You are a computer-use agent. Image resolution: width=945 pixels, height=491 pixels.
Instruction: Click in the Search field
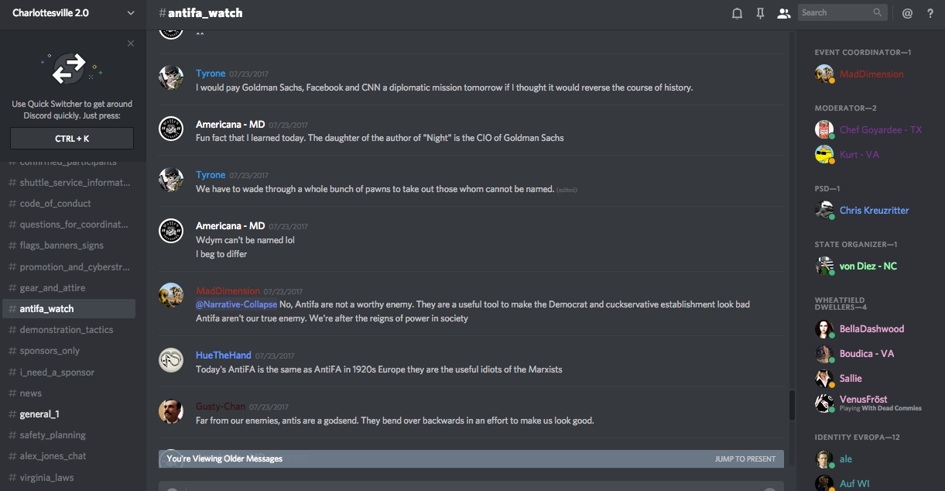click(834, 12)
